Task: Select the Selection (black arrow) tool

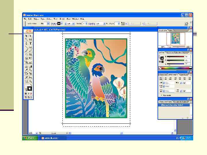Action: click(26, 36)
